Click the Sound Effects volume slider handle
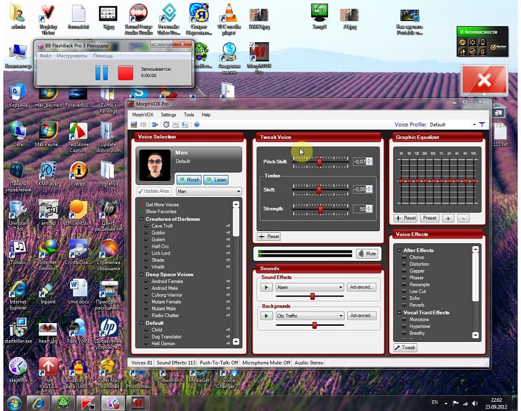This screenshot has width=521, height=411. [312, 296]
